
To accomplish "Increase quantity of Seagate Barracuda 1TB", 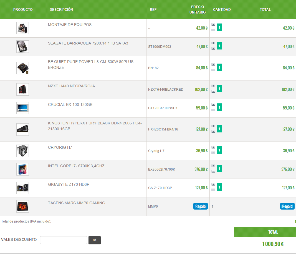I will [x=213, y=43].
